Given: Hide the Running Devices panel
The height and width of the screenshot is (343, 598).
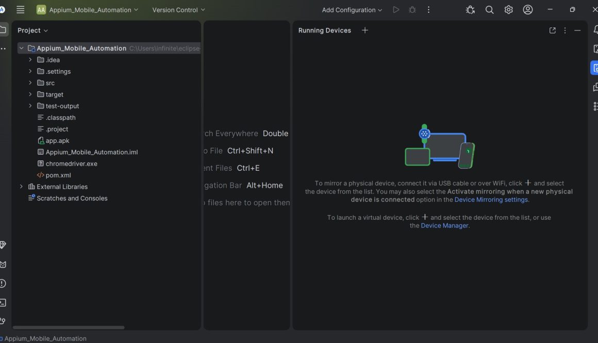Looking at the screenshot, I should tap(577, 30).
